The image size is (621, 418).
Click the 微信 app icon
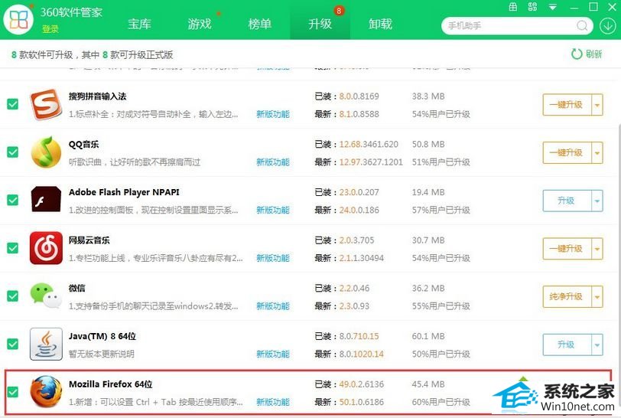pos(46,296)
